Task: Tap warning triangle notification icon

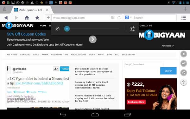Action: [x=32, y=3]
